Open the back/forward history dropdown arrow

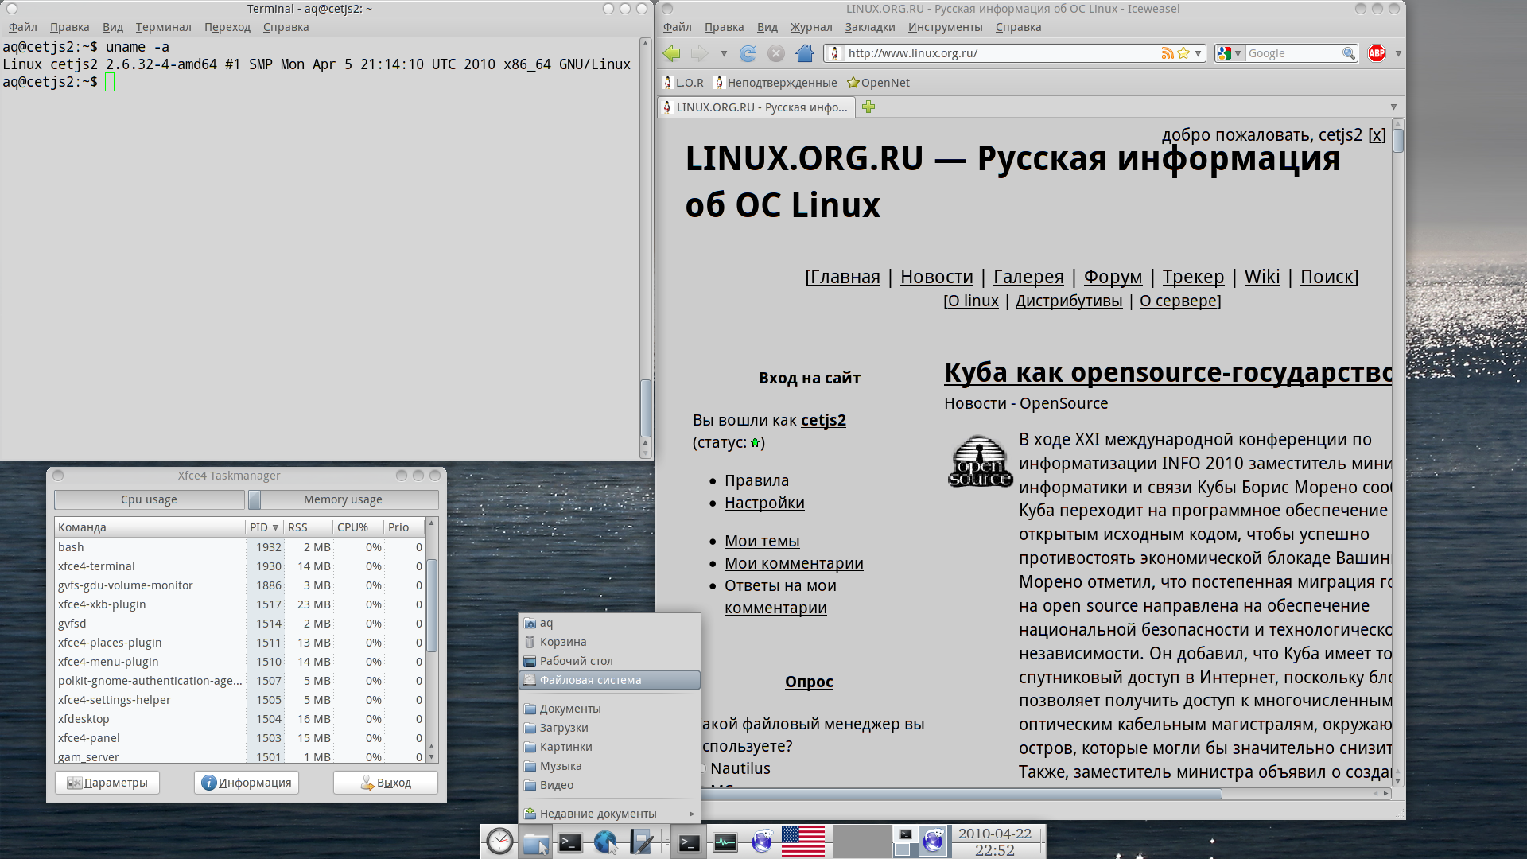724,53
